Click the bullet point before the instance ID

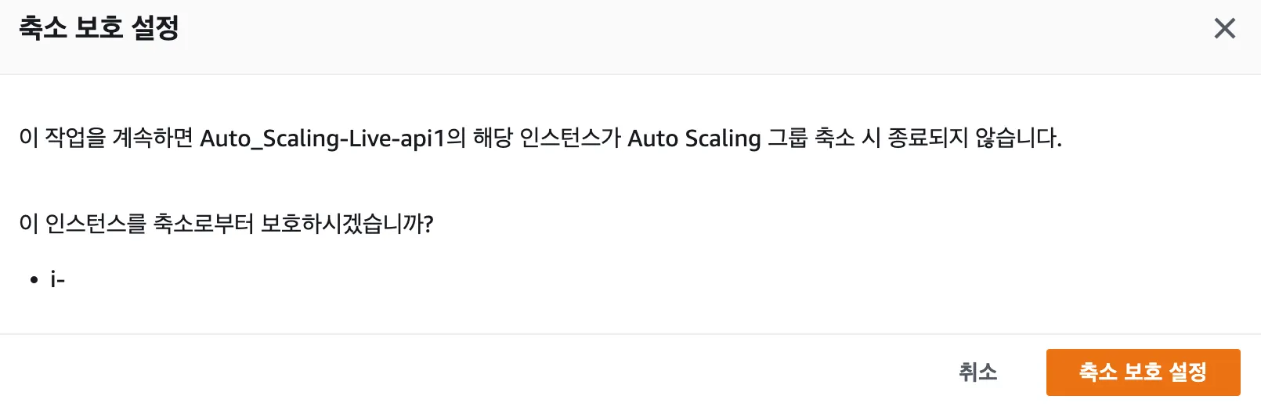tap(34, 279)
